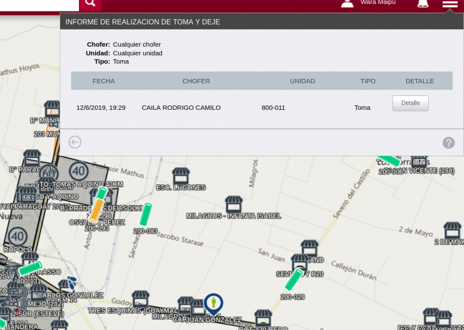Select the row for CAILA RODRIGO CAMILO
464x330 pixels.
coord(181,108)
